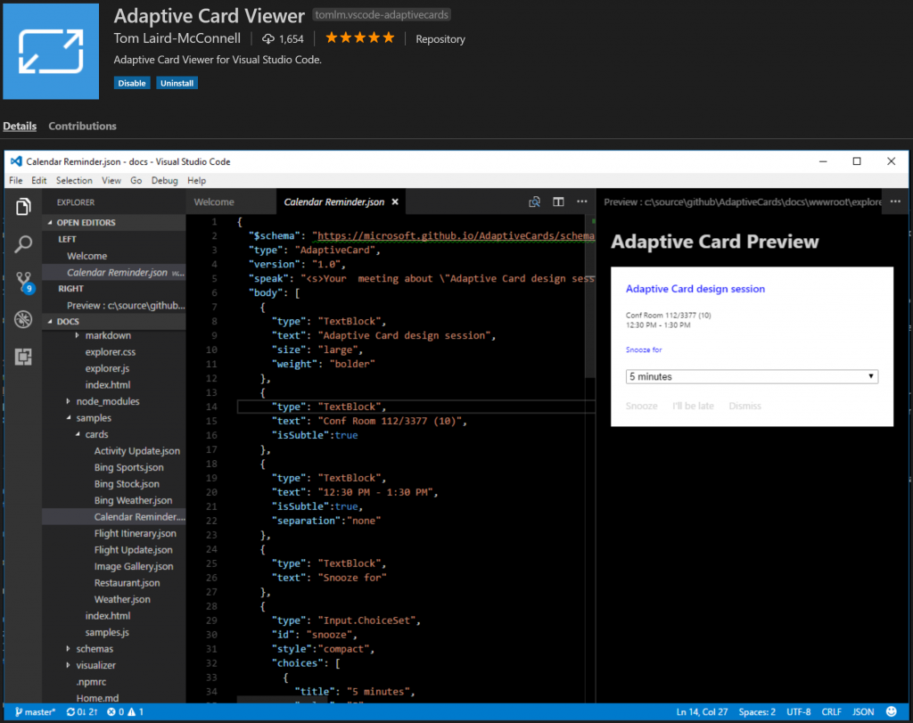Screen dimensions: 913x723
Task: Open the Explorer activity bar icon
Action: (x=23, y=207)
